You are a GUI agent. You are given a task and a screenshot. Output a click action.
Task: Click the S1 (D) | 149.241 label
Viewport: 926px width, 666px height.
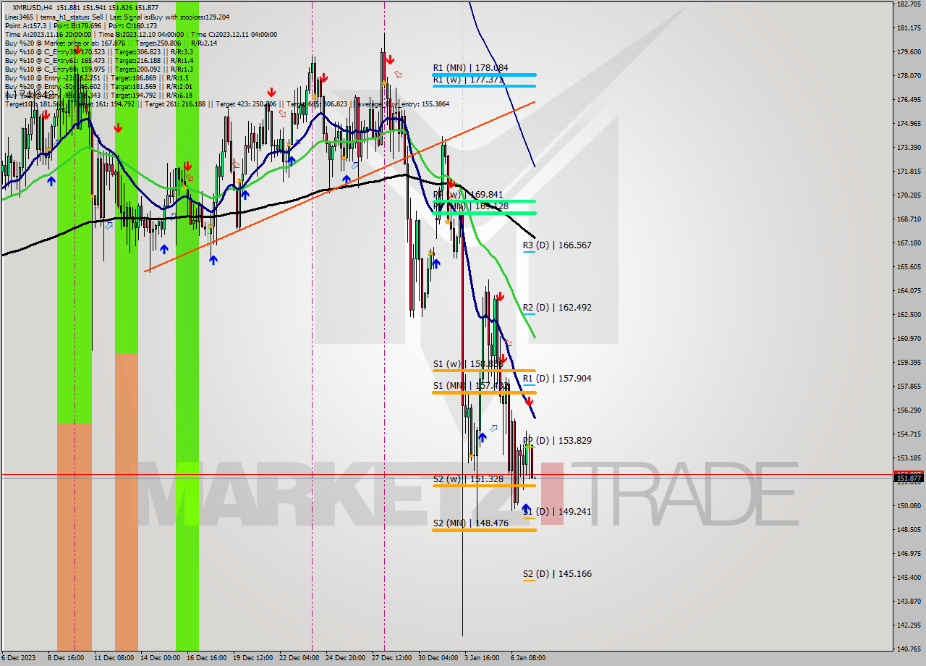[557, 512]
